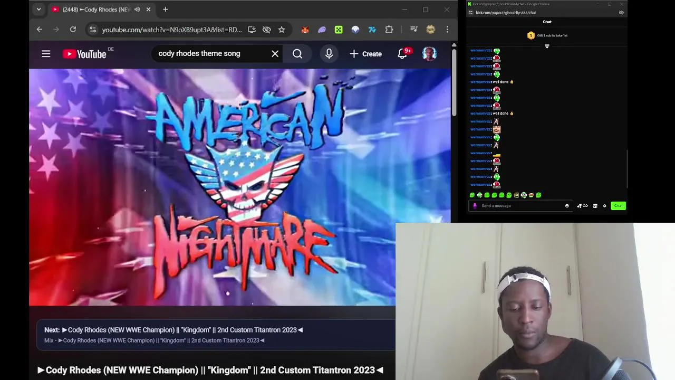Screen dimensions: 675x380
Task: Close the Cody Rhodes YouTube tab
Action: (148, 9)
